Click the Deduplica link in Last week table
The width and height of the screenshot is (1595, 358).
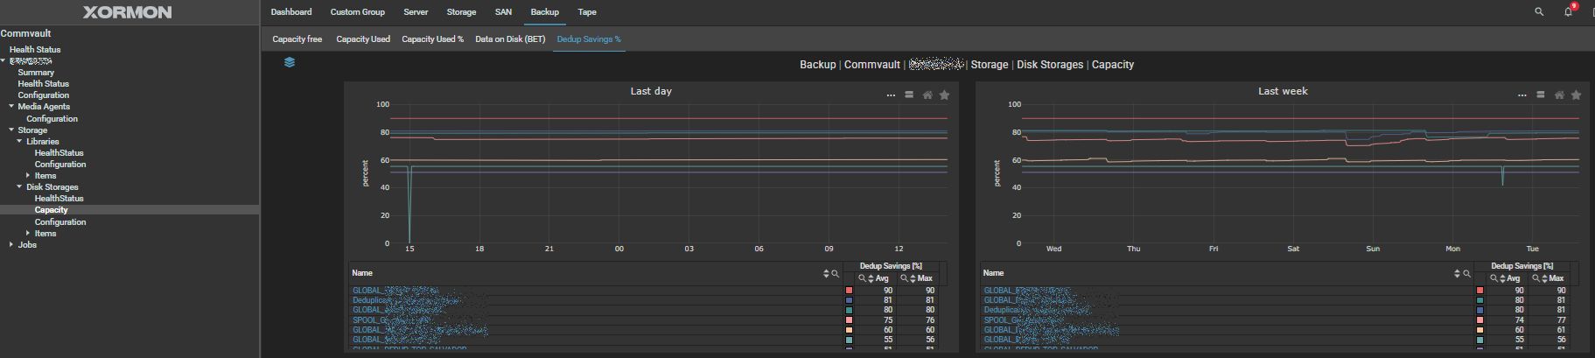tap(999, 310)
